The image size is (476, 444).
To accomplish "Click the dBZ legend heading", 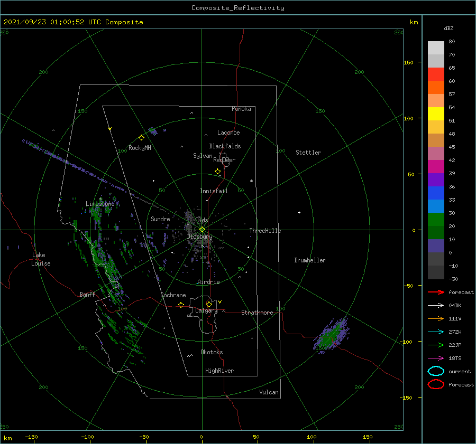I will [x=448, y=28].
